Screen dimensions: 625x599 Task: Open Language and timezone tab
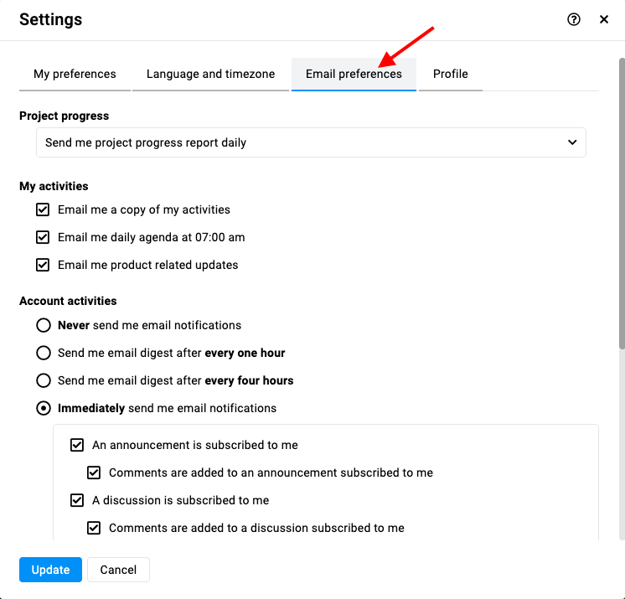tap(210, 74)
